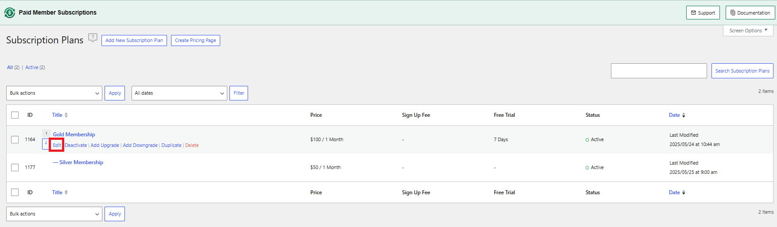777x227 pixels.
Task: Open the All dates filter dropdown
Action: (179, 93)
